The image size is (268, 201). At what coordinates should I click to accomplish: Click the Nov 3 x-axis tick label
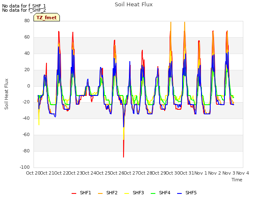pos(229,173)
